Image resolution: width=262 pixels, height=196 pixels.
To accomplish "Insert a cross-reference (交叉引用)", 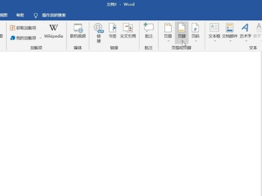I will point(128,31).
